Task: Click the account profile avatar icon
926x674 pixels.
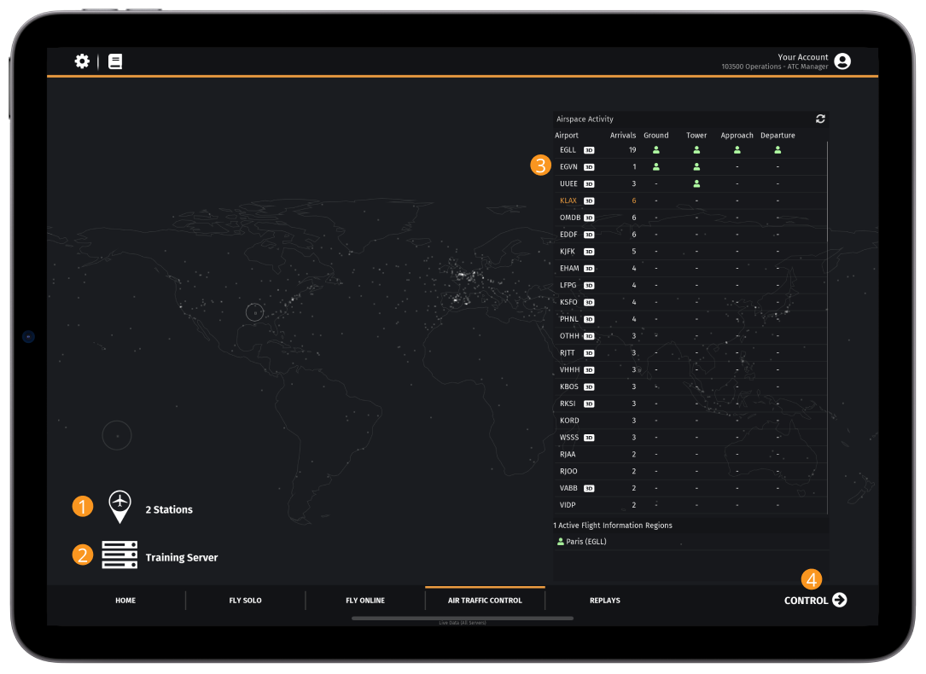Action: 842,61
